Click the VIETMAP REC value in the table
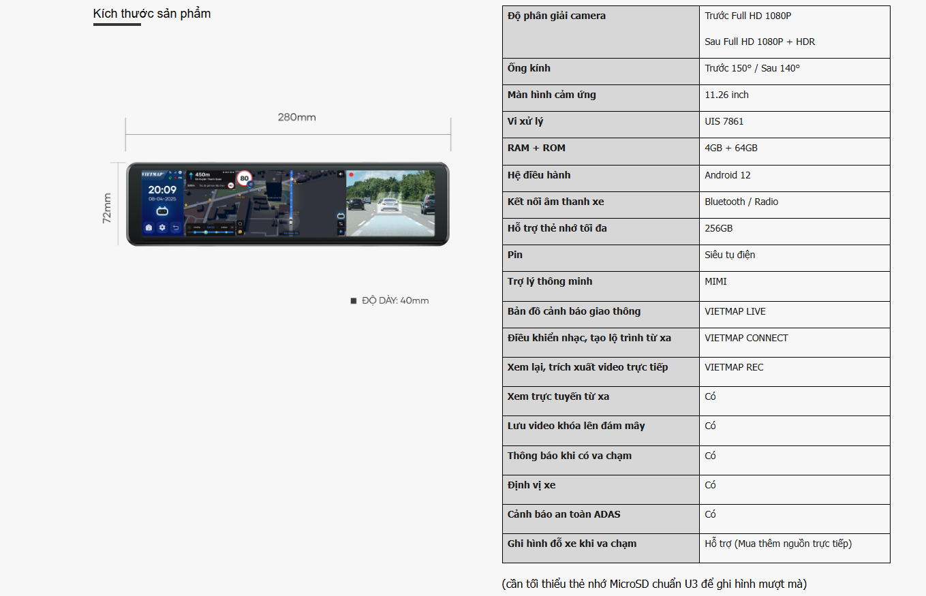Image resolution: width=926 pixels, height=596 pixels. [734, 367]
